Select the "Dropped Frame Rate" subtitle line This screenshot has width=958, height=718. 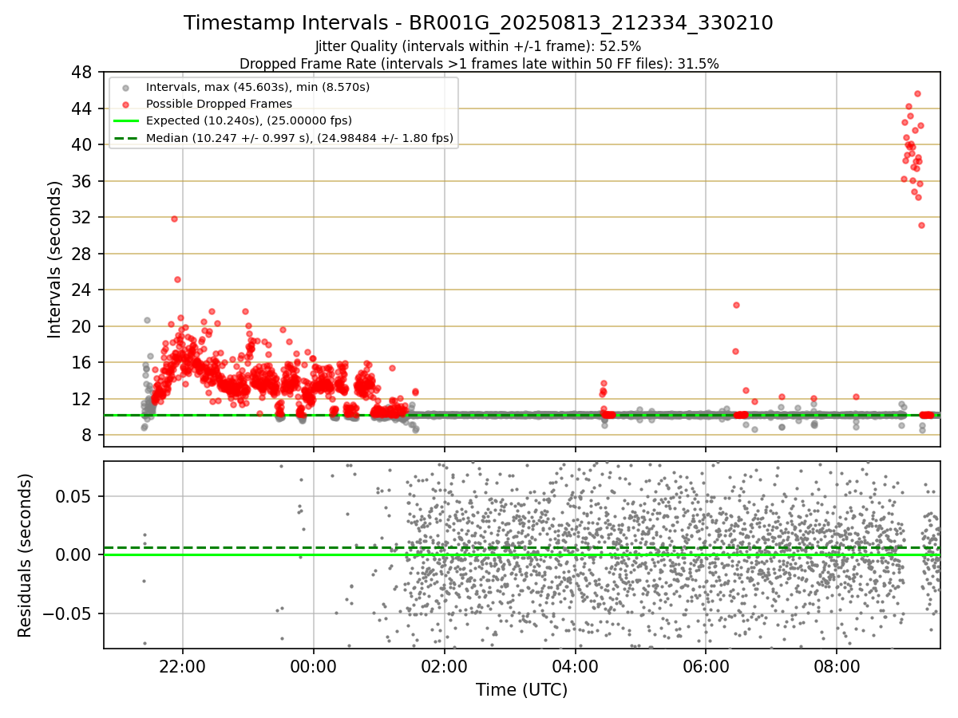click(478, 64)
